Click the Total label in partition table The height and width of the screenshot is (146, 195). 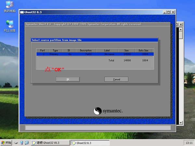tap(111, 60)
